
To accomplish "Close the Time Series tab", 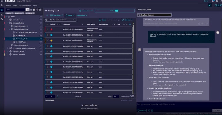I will click(x=62, y=15).
